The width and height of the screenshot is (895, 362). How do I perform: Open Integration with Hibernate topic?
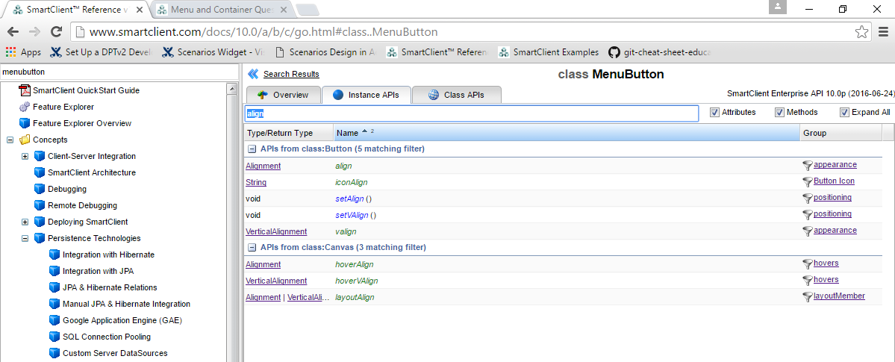tap(108, 255)
